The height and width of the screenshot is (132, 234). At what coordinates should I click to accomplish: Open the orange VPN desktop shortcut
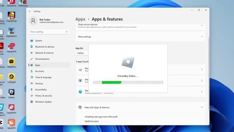[11, 124]
